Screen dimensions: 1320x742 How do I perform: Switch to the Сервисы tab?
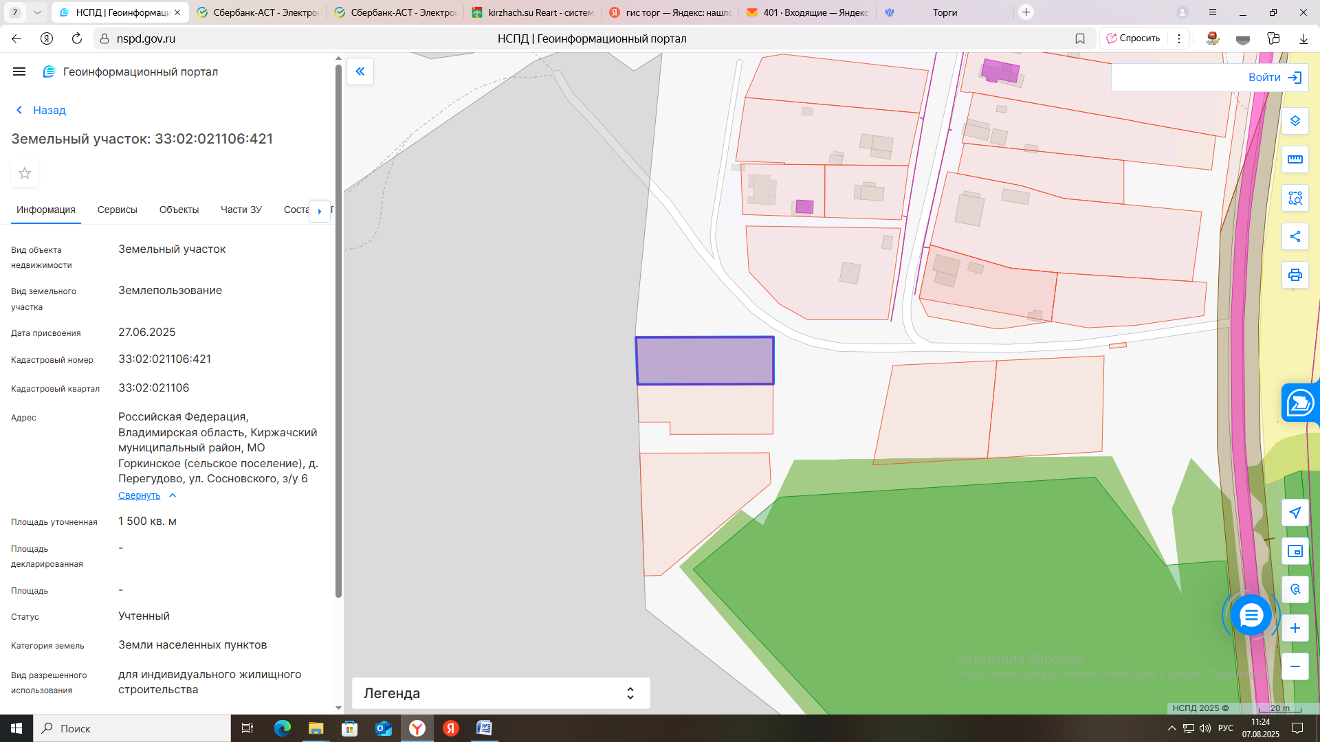point(117,210)
